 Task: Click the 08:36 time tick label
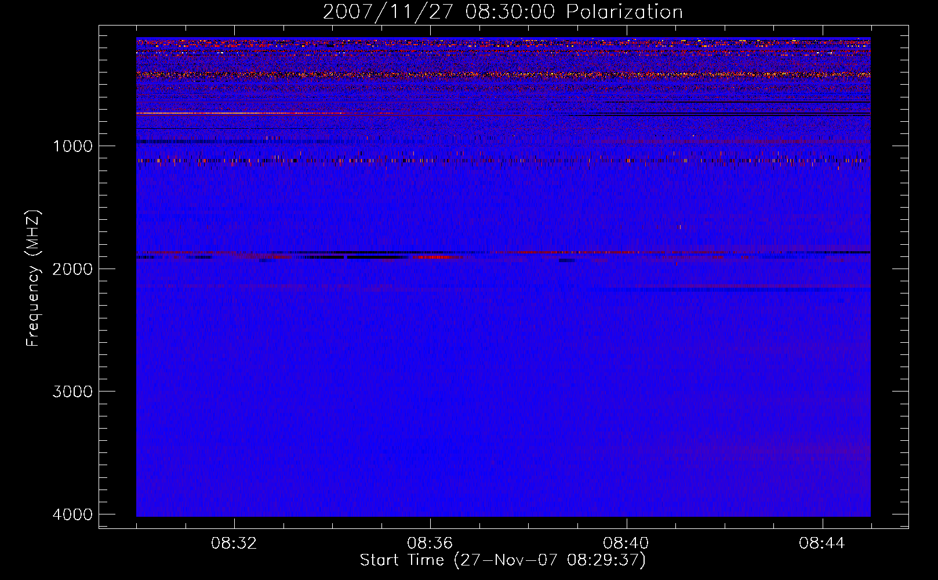pyautogui.click(x=430, y=543)
